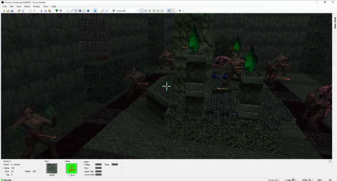Redo the last action
The height and width of the screenshot is (181, 337).
point(34,11)
